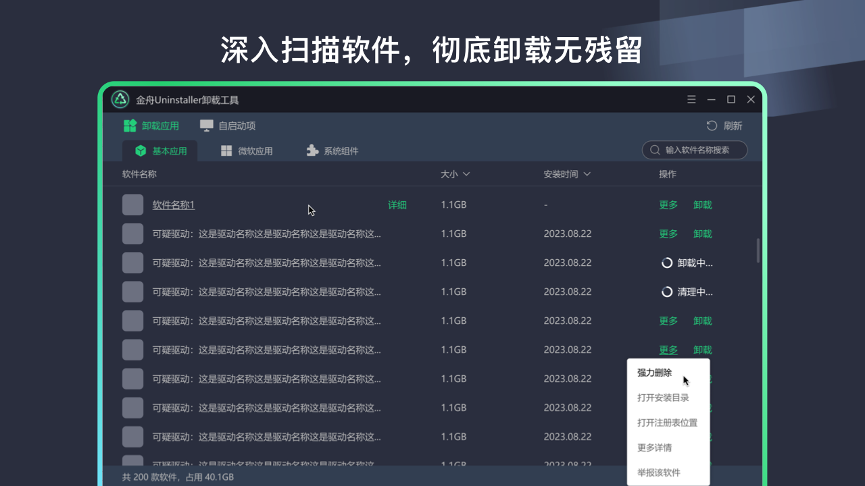Click the 微软应用 Windows icon
The image size is (865, 486).
[x=226, y=151]
